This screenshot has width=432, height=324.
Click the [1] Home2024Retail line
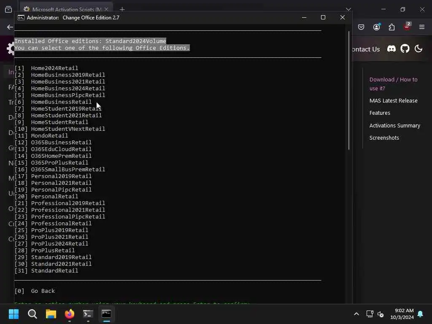tap(46, 68)
